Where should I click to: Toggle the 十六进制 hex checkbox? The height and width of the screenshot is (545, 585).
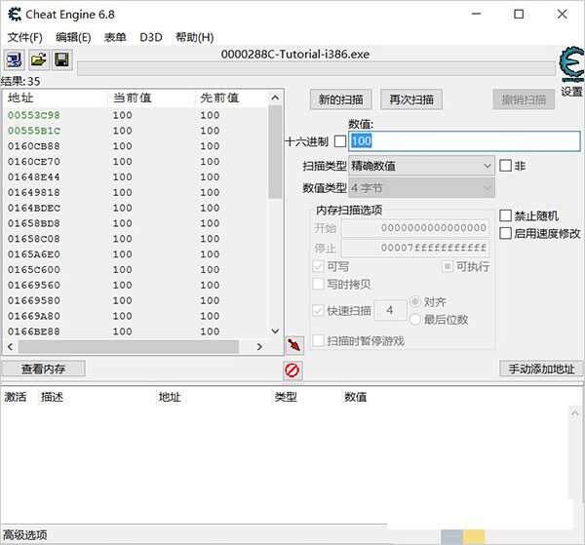(340, 141)
